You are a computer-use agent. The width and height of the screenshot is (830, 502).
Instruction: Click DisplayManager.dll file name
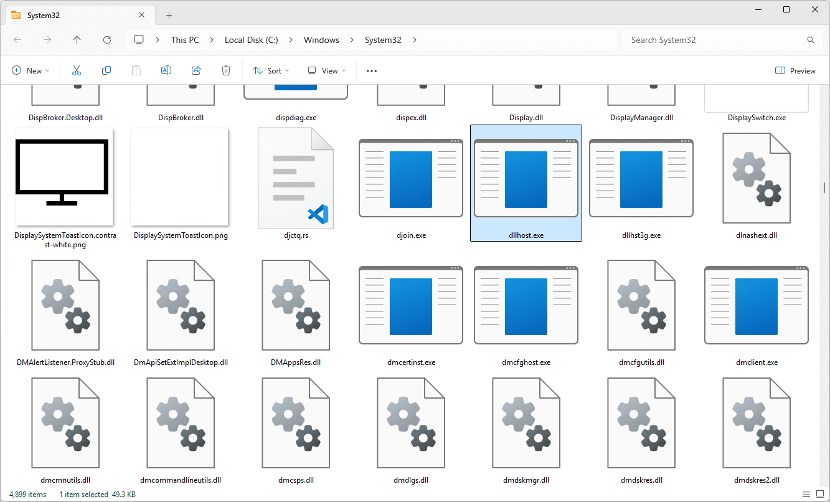641,118
